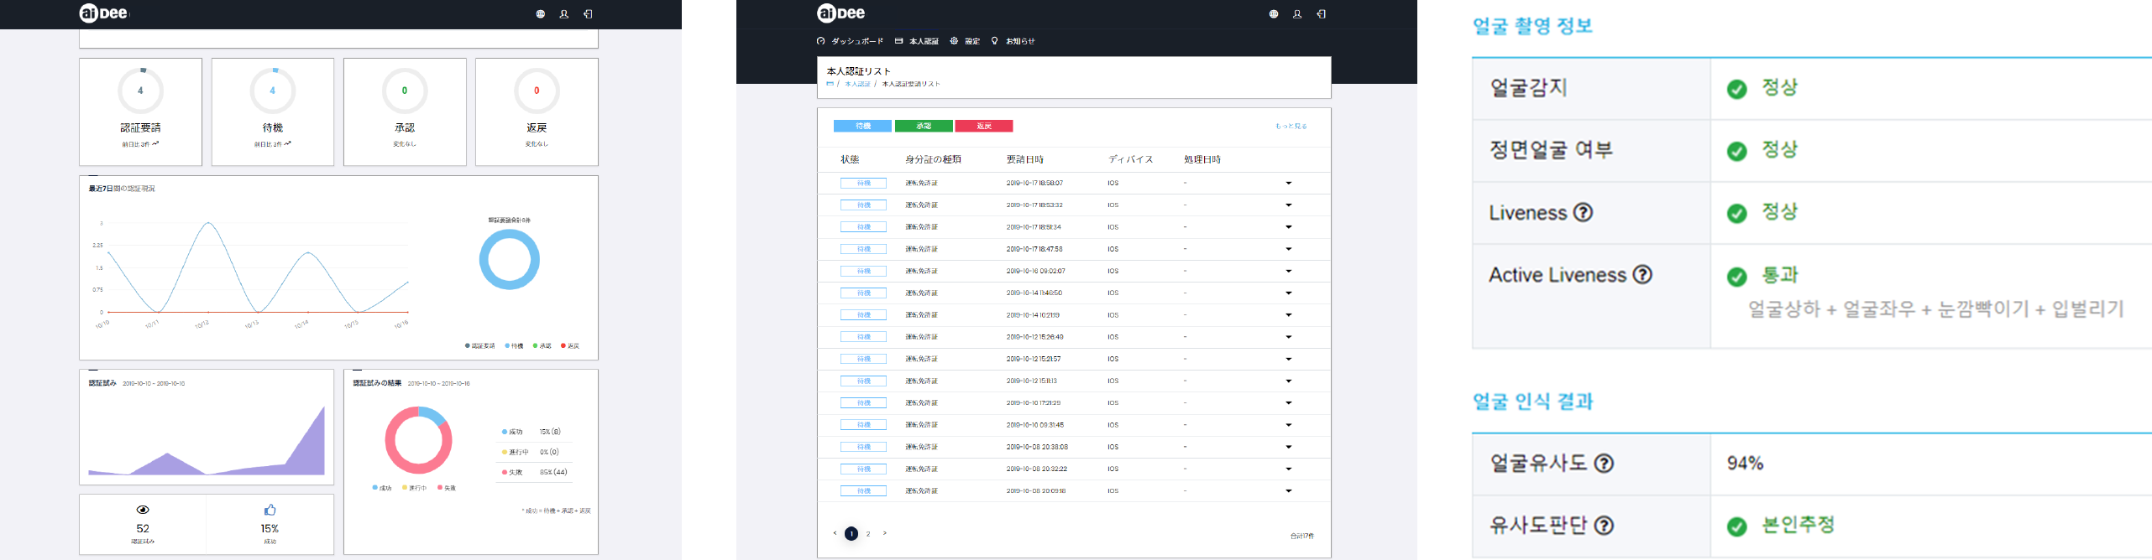Click the thumbs-up icon above 15%

270,510
